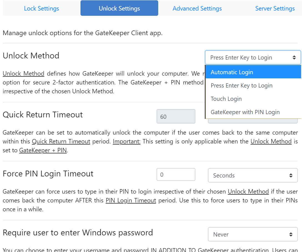This screenshot has width=302, height=252.
Task: Click underlined Quick Return Timeout in description text
Action: (x=61, y=142)
